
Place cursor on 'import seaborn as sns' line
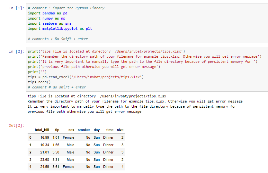pyautogui.click(x=50, y=23)
